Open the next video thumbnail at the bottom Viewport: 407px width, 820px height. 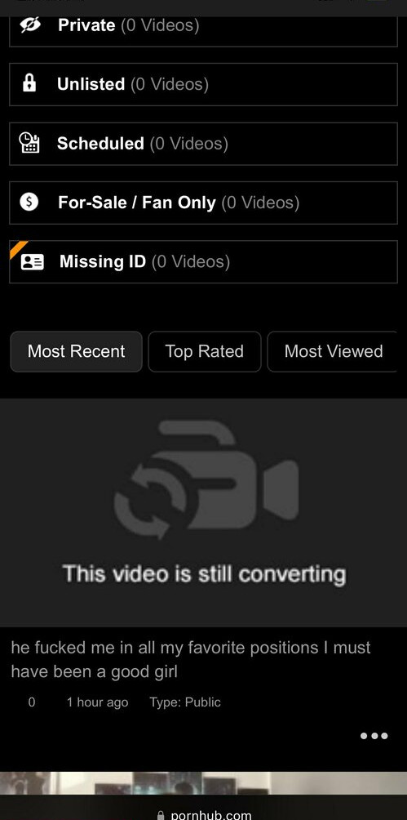pos(203,783)
